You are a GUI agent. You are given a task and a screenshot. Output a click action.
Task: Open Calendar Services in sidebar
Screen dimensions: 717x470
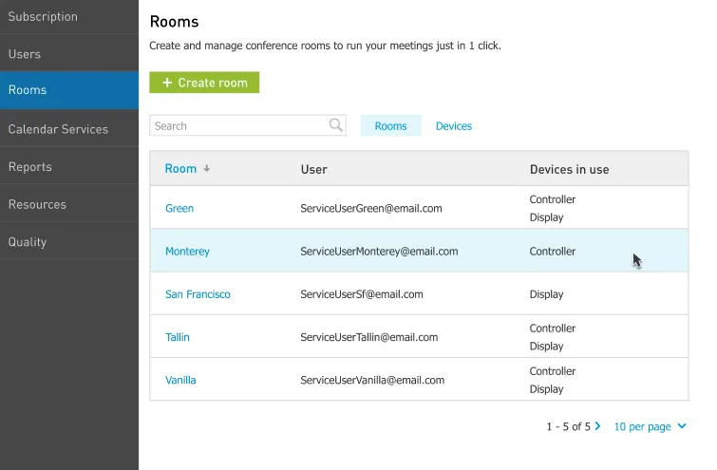[x=69, y=128]
